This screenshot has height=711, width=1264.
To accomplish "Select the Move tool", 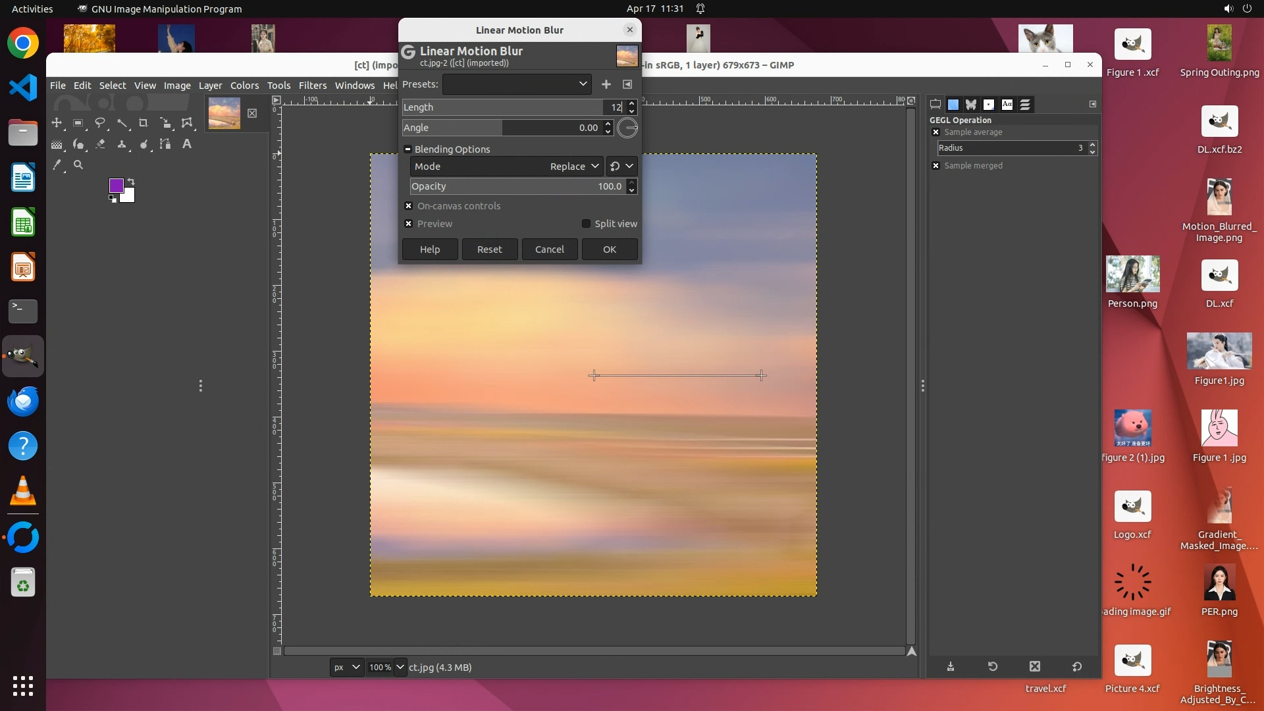I will point(57,123).
